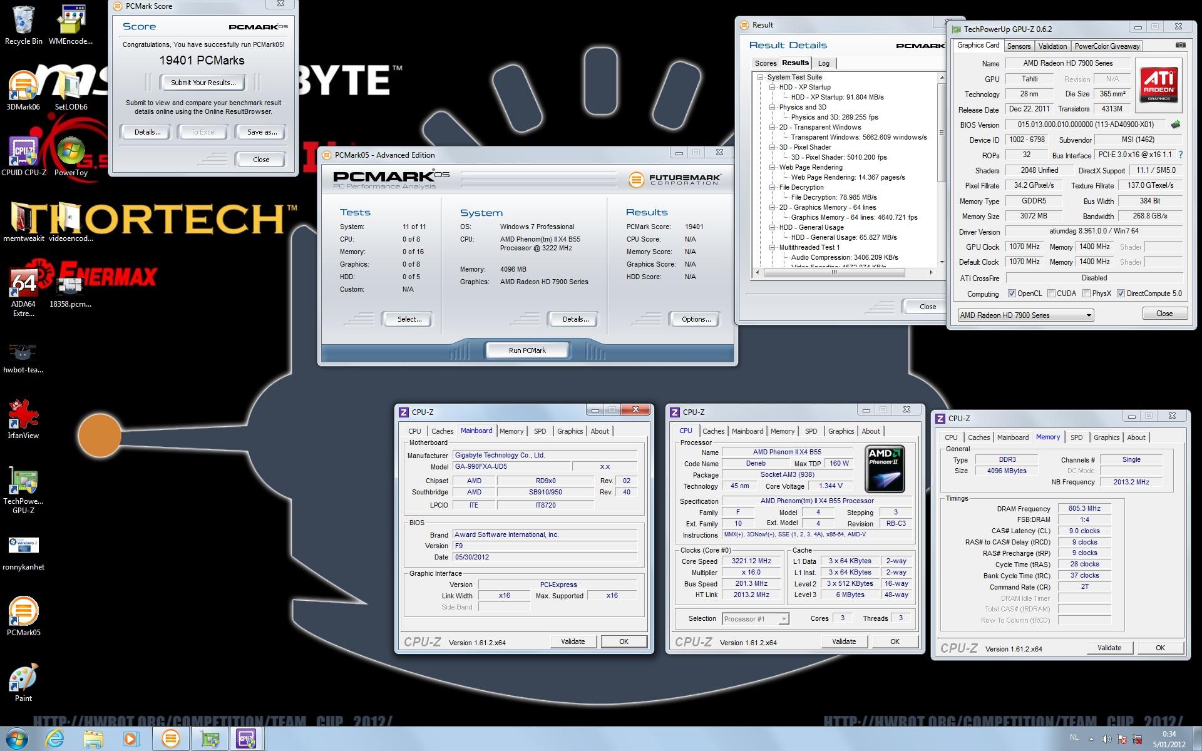
Task: Launch the CPUID CPU-Z desktop shortcut
Action: point(23,156)
